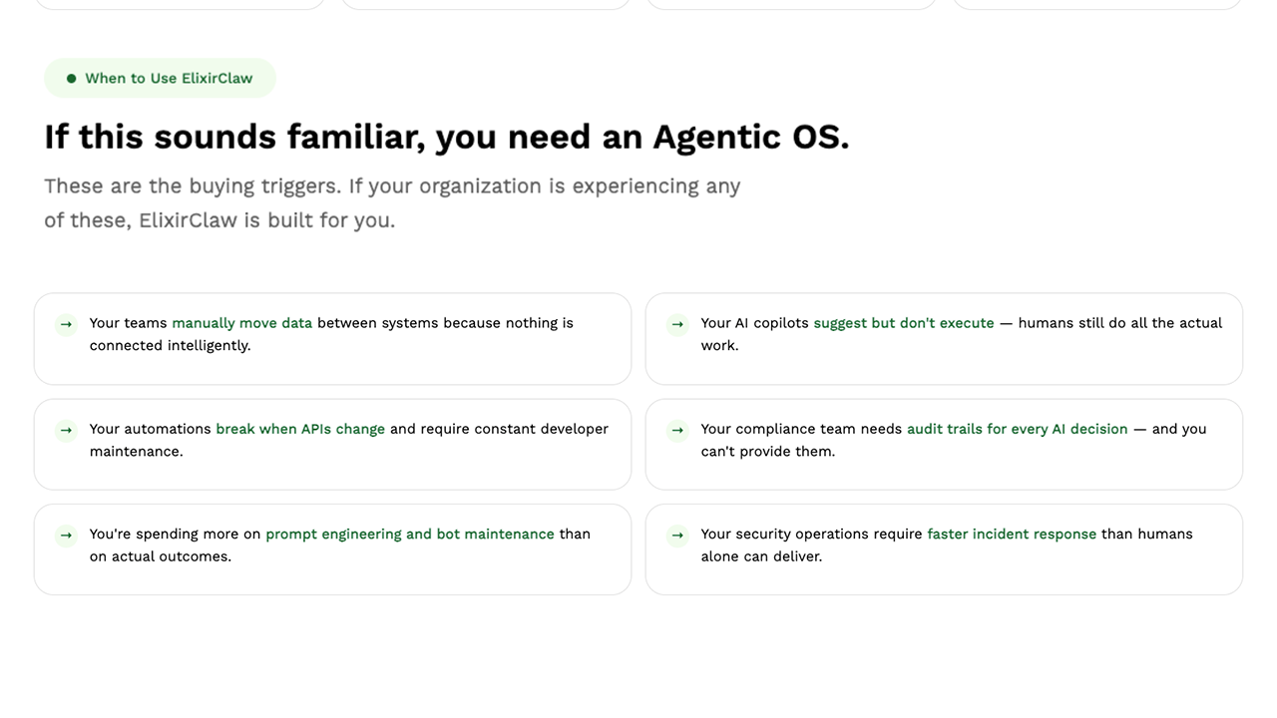Click the text 'can't provide them.'
Screen dimensions: 1277x718
768,452
